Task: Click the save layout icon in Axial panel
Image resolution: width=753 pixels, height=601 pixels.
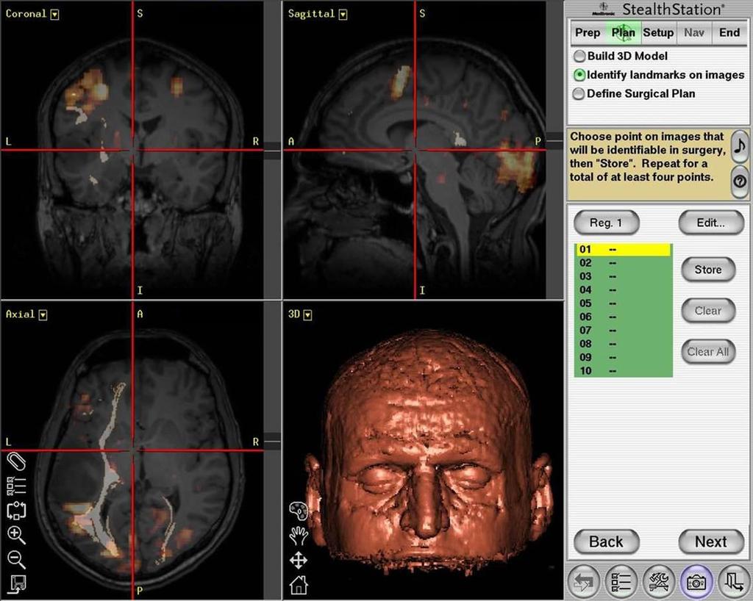Action: pyautogui.click(x=16, y=583)
